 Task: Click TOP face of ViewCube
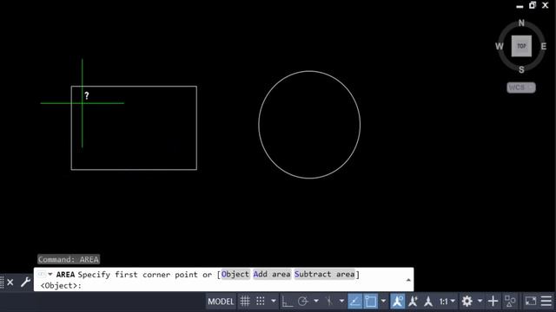pyautogui.click(x=521, y=46)
